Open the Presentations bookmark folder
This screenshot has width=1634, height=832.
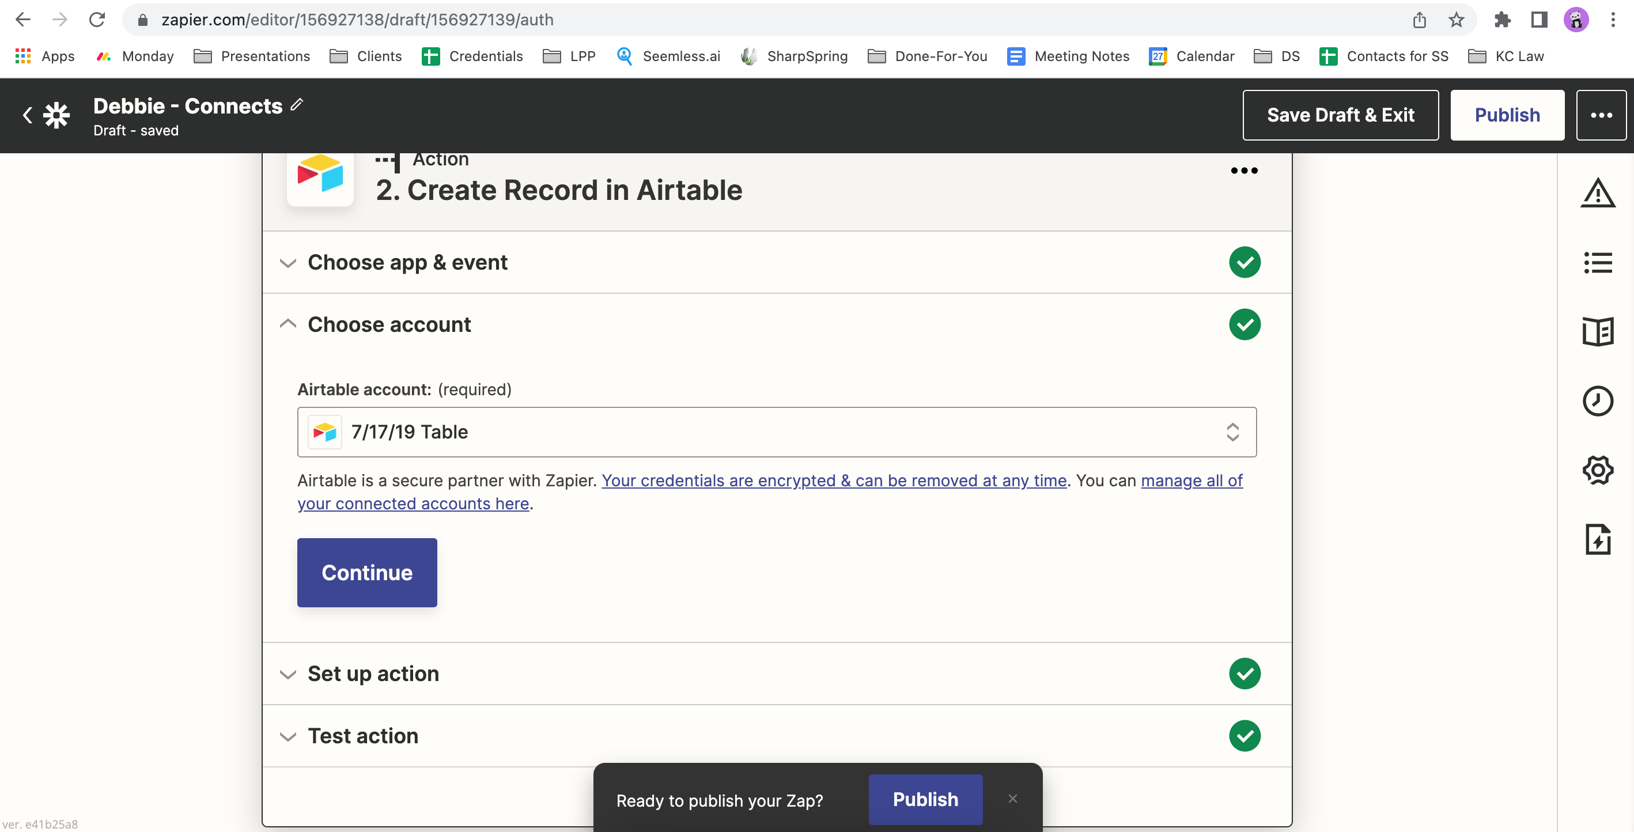click(x=252, y=56)
